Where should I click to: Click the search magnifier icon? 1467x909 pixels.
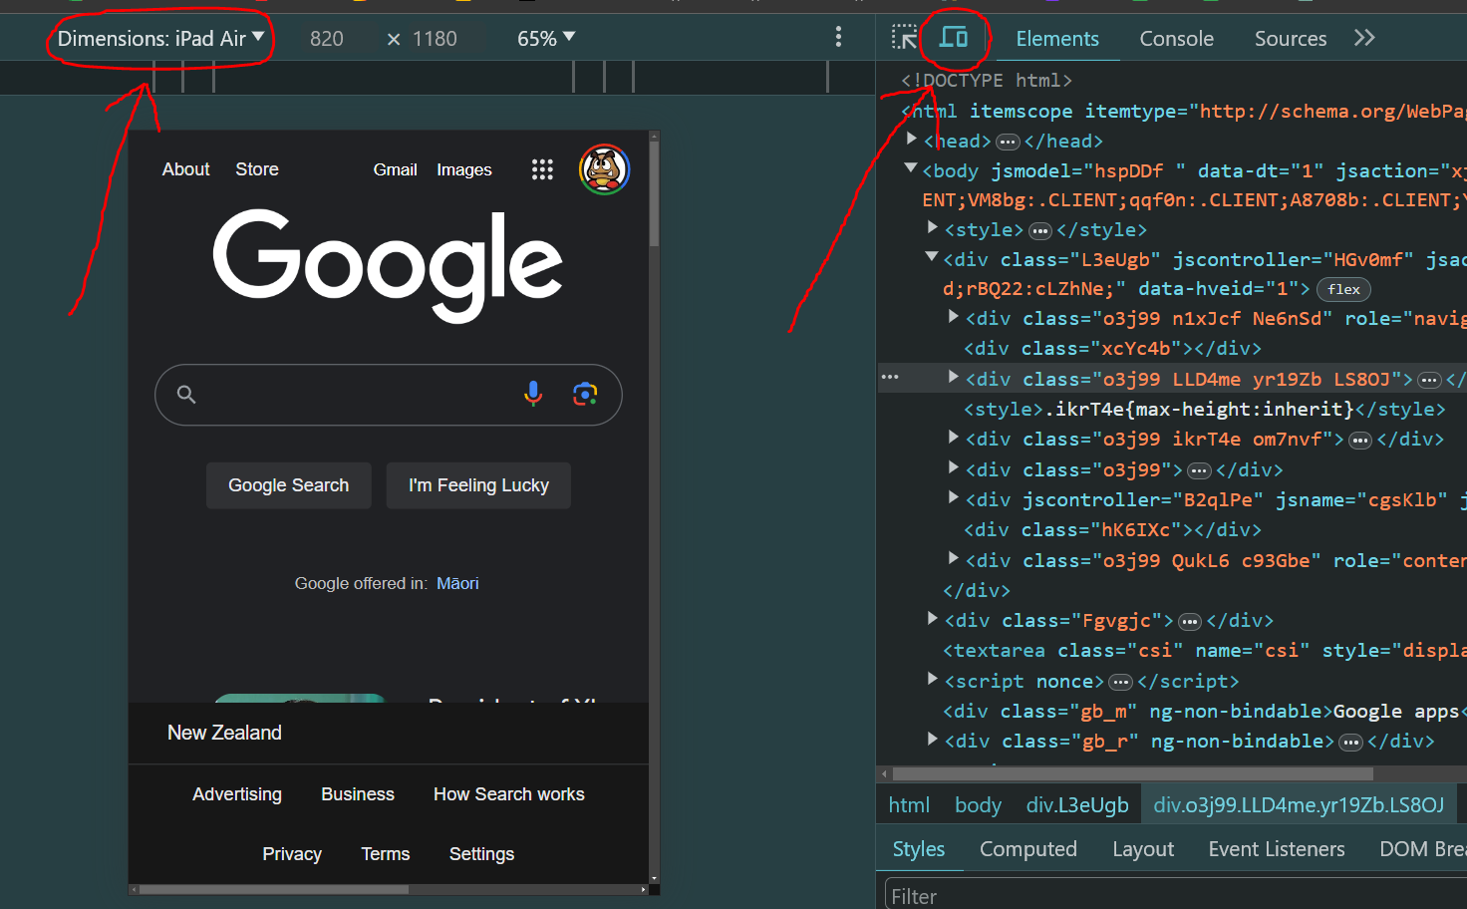click(x=186, y=394)
